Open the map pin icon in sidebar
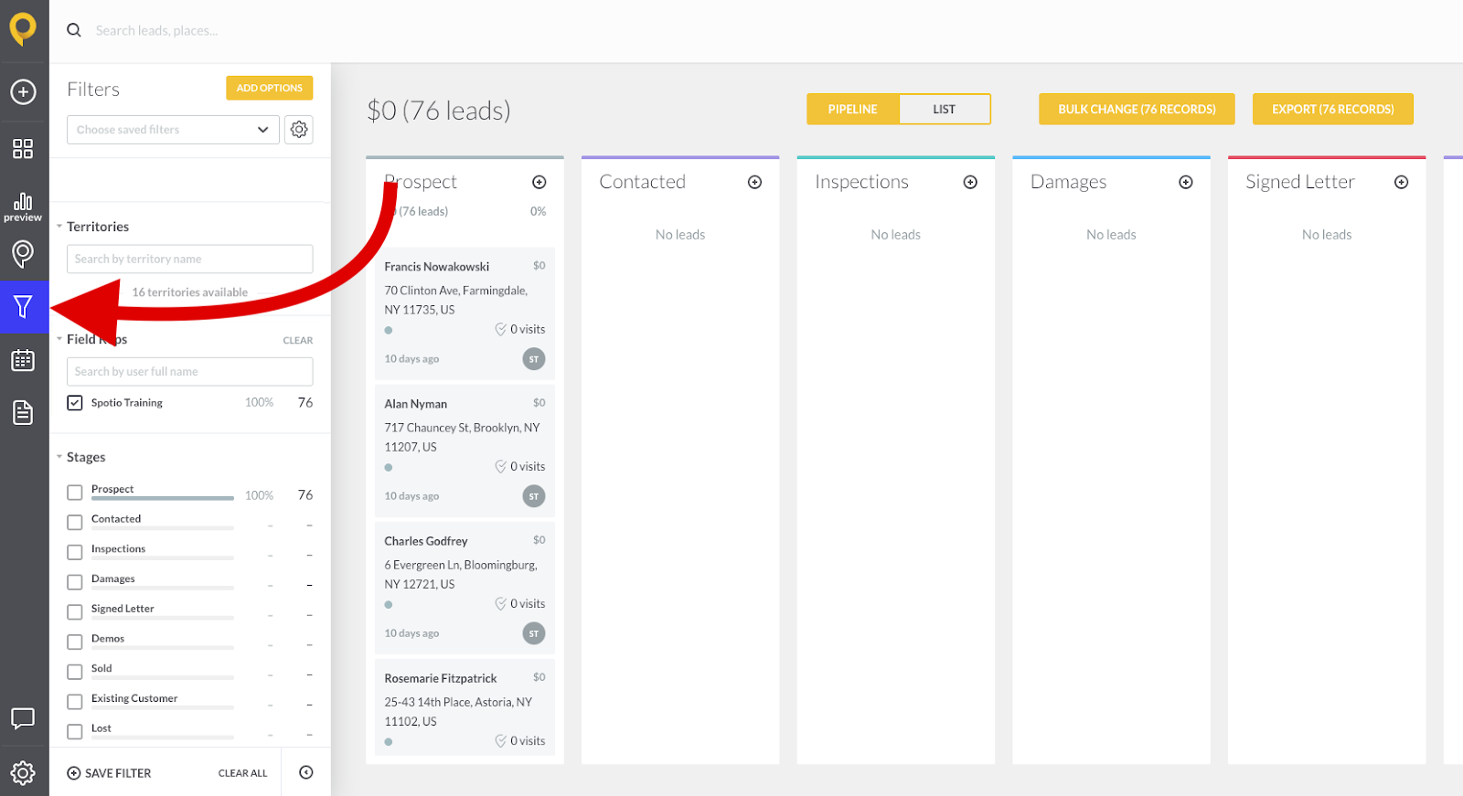Viewport: 1463px width, 796px height. pos(23,253)
